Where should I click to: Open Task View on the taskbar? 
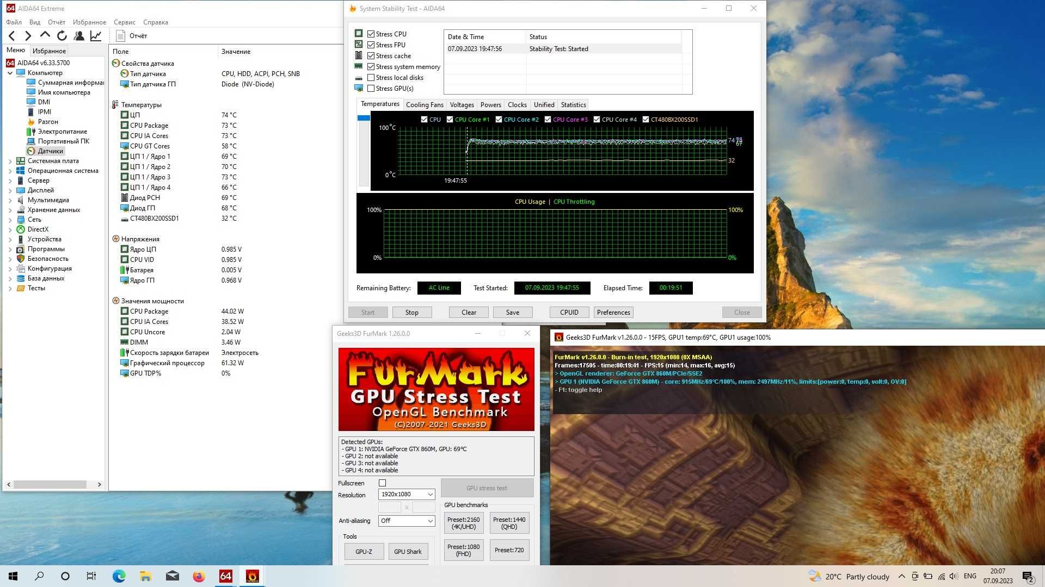pos(91,576)
